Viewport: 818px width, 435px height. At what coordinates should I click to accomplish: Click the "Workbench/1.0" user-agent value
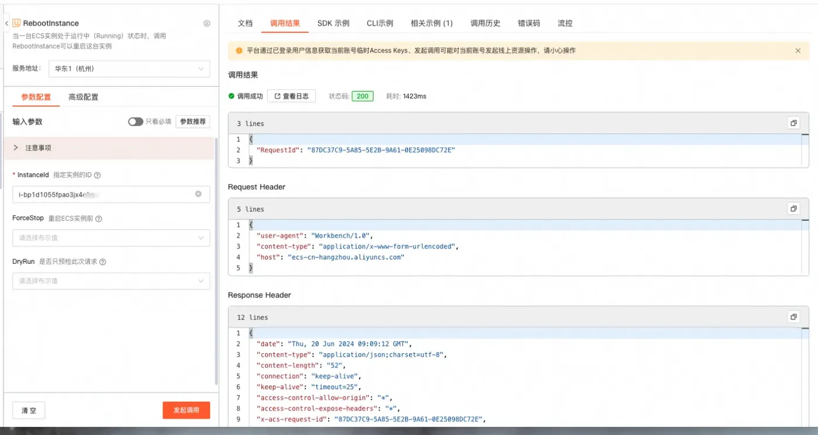coord(341,236)
